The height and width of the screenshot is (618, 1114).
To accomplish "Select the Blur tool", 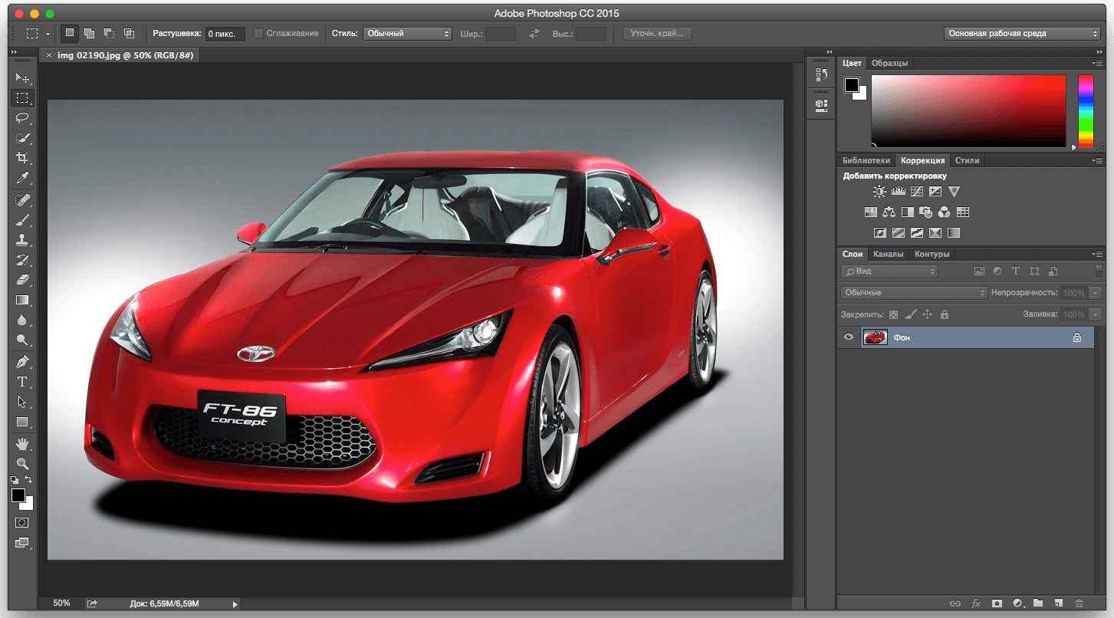I will [x=22, y=320].
